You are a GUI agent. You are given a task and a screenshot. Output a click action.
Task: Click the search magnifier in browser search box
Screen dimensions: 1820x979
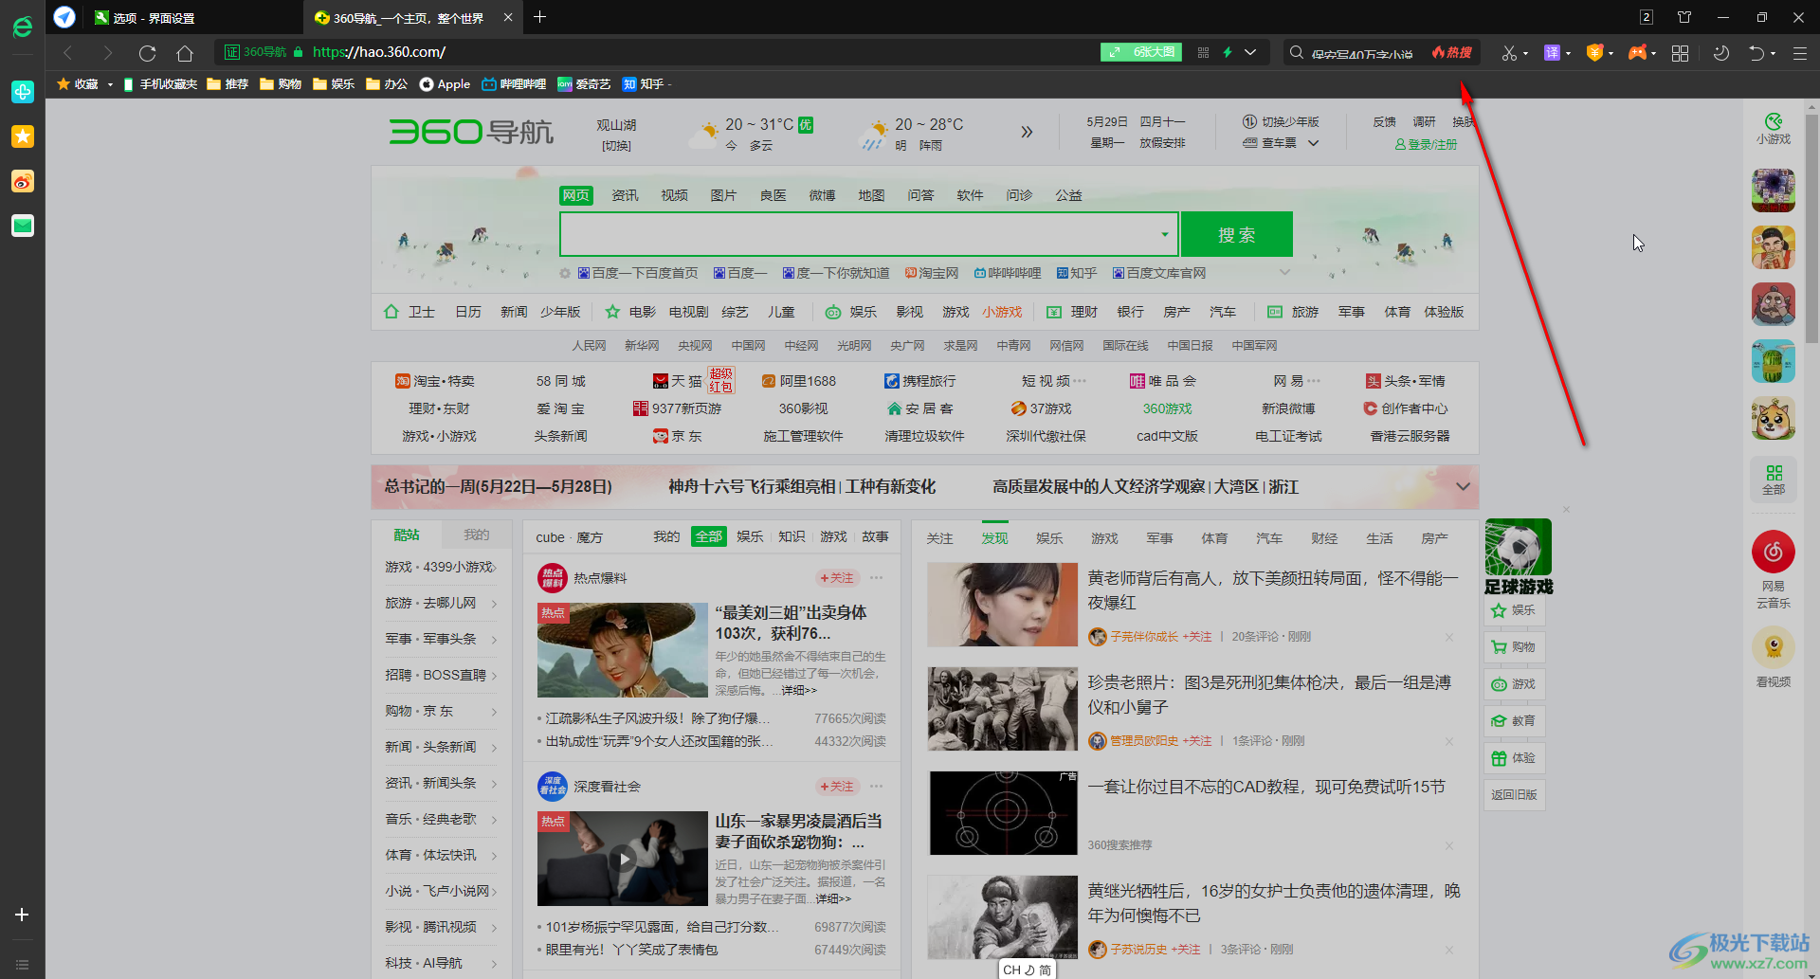point(1296,53)
